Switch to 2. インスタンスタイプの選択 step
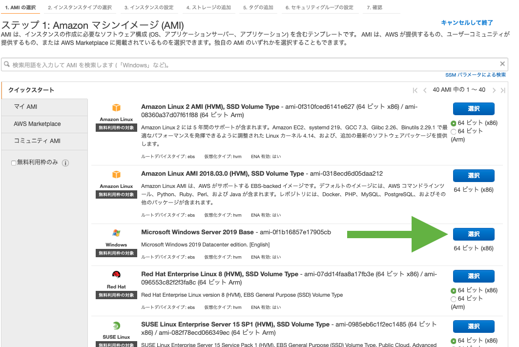Screen dimensions: 519x347 80,8
